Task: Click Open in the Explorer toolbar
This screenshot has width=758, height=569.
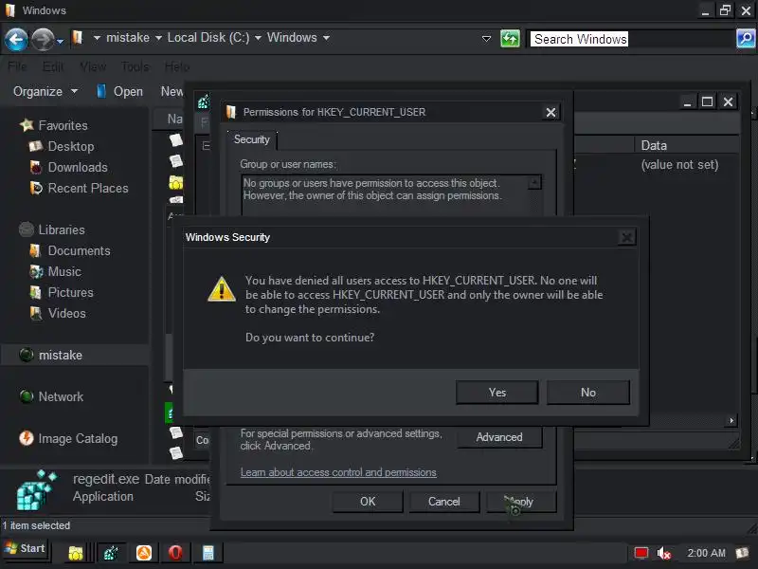Action: point(120,91)
